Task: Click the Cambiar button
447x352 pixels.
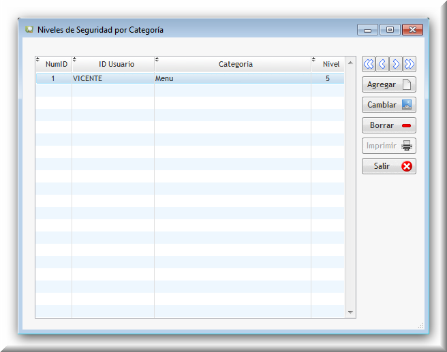Action: click(389, 105)
